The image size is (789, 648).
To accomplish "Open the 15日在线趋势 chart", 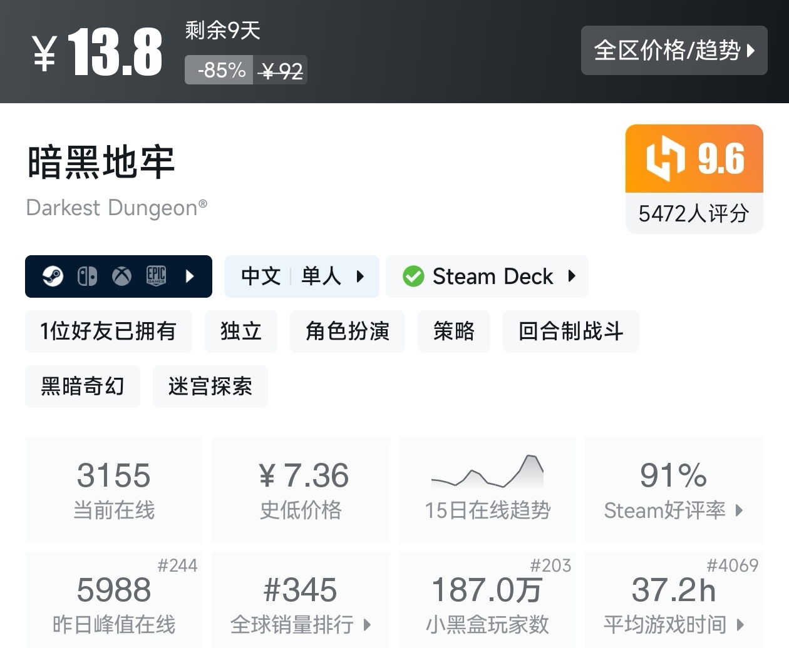I will (487, 489).
